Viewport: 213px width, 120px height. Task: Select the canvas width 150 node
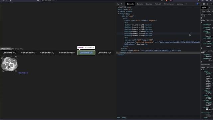point(139,40)
